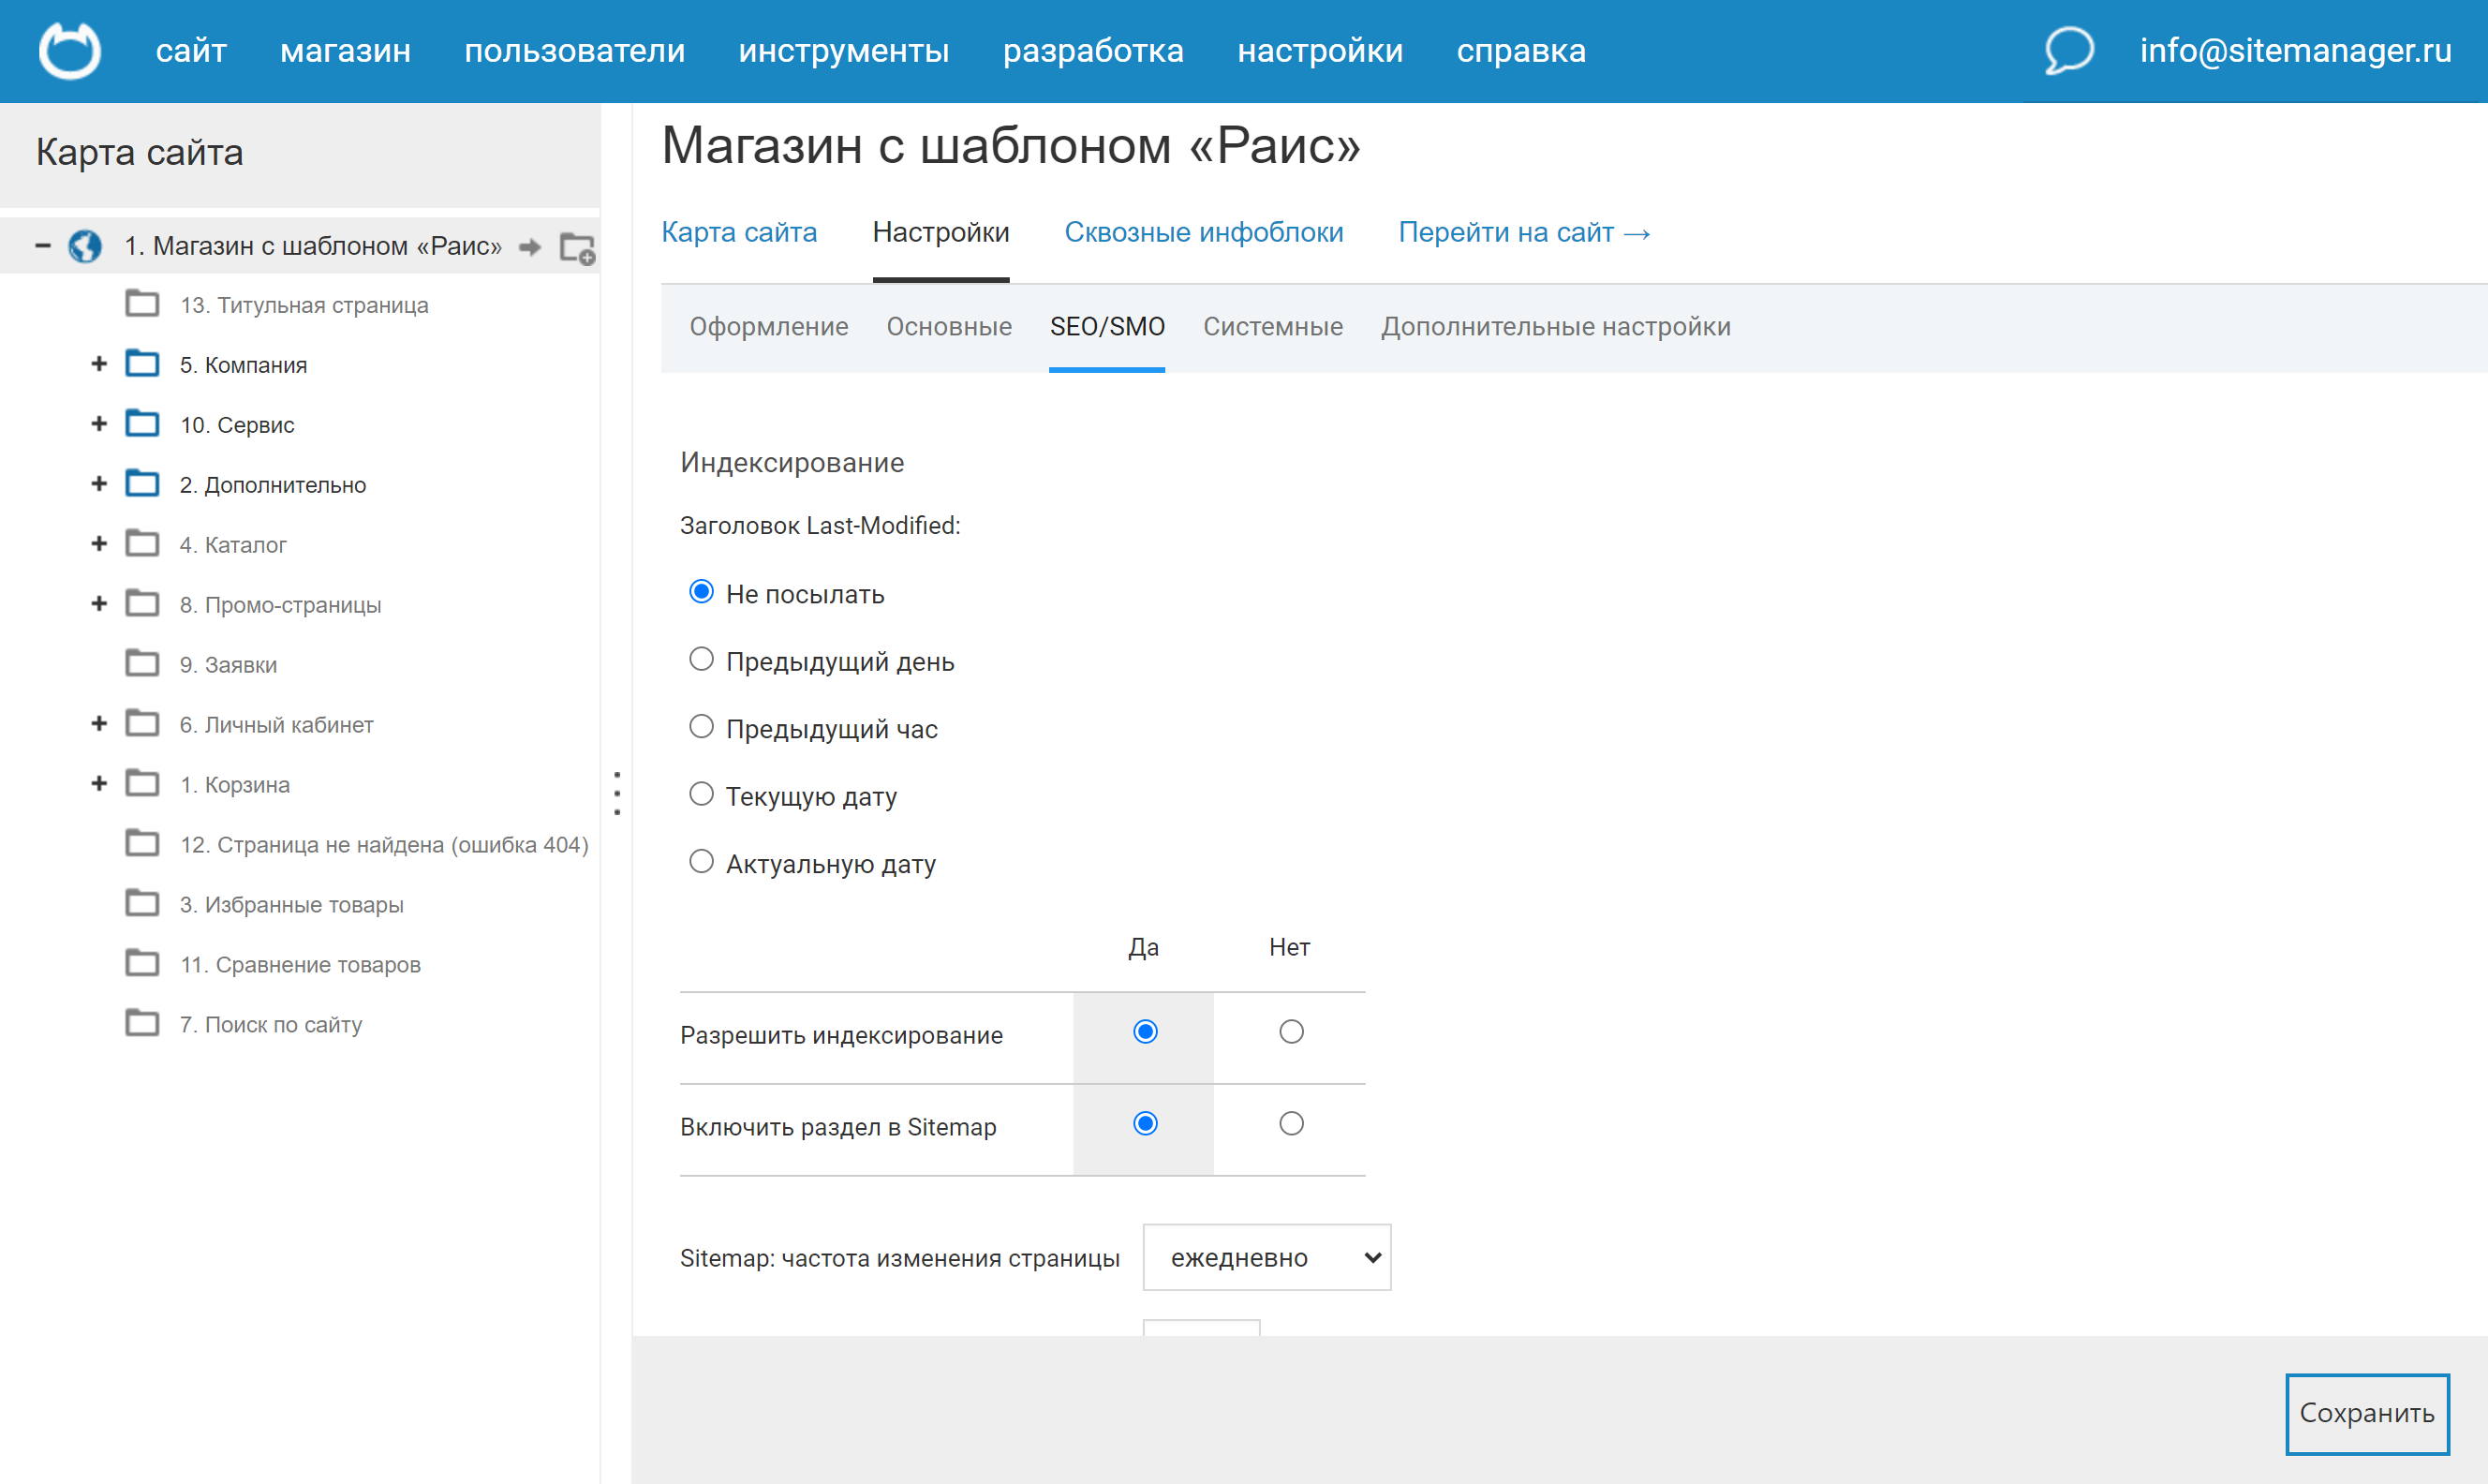This screenshot has height=1484, width=2488.
Task: Collapse the site root tree node
Action: pyautogui.click(x=43, y=246)
